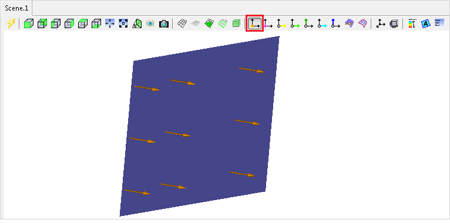Show the black 3D axis triad icon
450x223 pixels.
coord(381,23)
